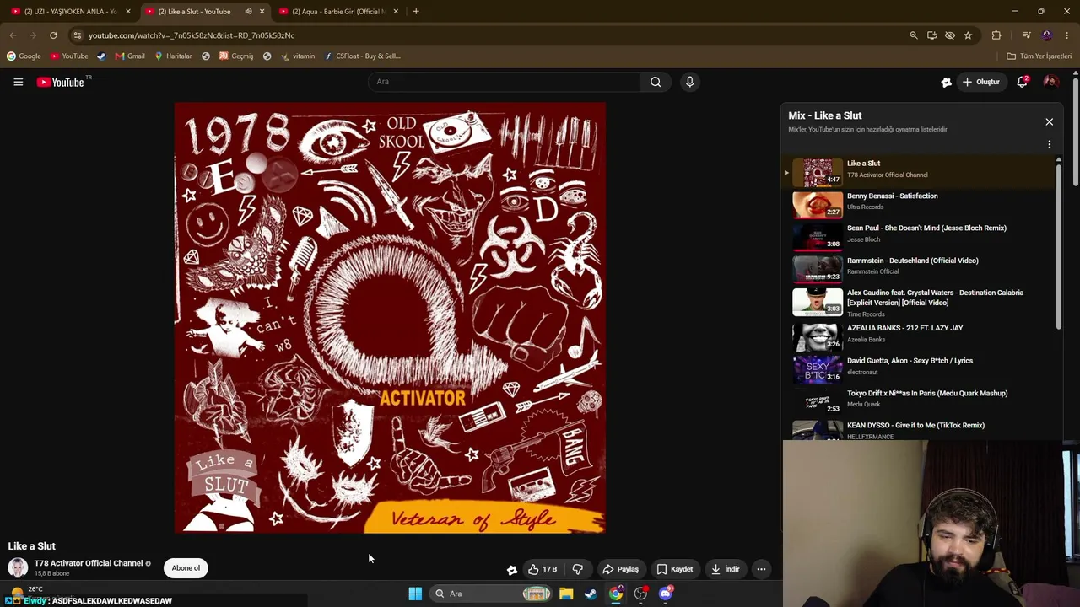Viewport: 1080px width, 607px height.
Task: Click the T78 Activator channel avatar
Action: pyautogui.click(x=17, y=567)
